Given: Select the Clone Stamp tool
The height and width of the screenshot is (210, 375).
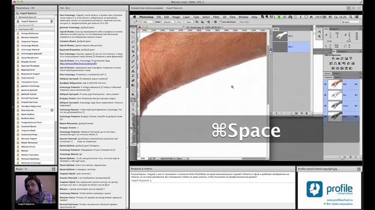Looking at the screenshot, I should click(x=133, y=71).
